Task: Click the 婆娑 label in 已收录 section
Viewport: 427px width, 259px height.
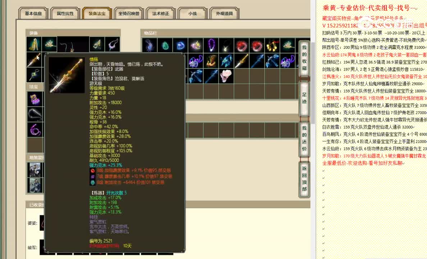Action: point(32,223)
